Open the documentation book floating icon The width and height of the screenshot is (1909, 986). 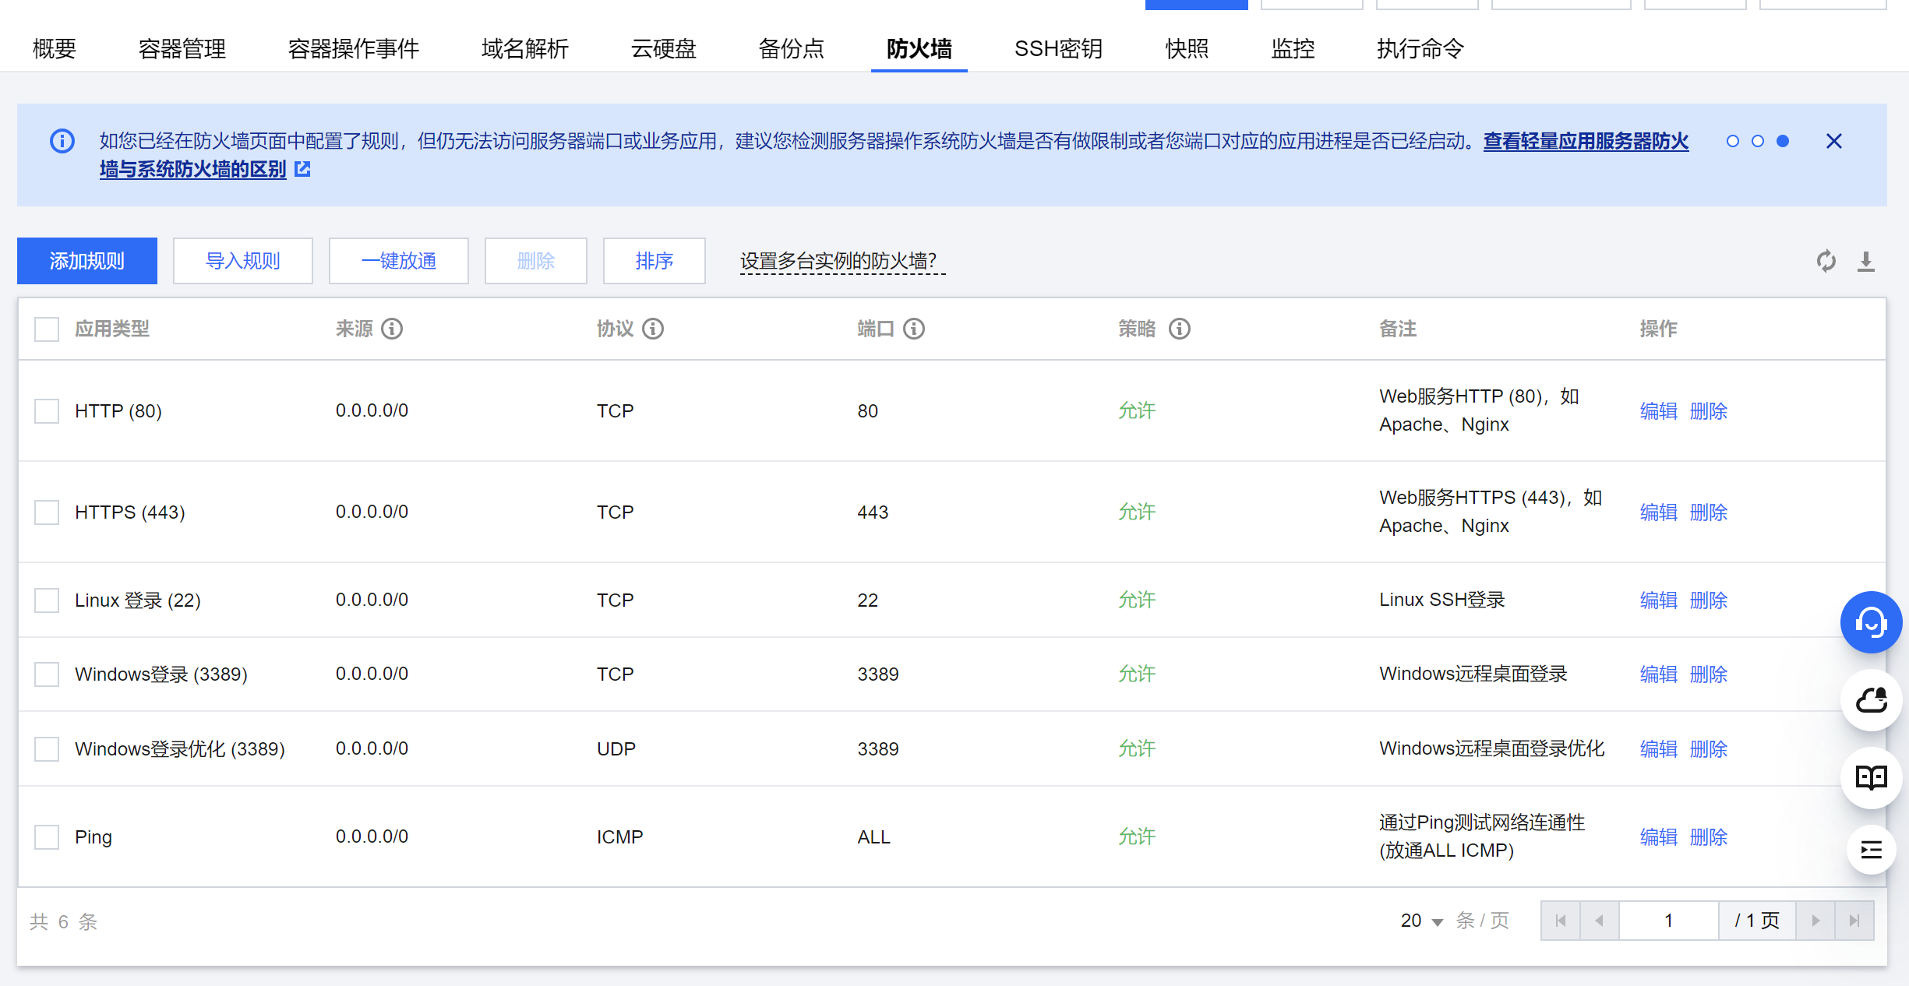coord(1872,777)
